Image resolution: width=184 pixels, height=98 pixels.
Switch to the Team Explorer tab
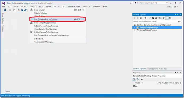(x=153, y=69)
